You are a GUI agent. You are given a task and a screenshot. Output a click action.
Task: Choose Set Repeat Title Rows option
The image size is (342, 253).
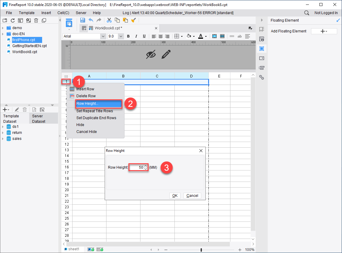(x=95, y=111)
